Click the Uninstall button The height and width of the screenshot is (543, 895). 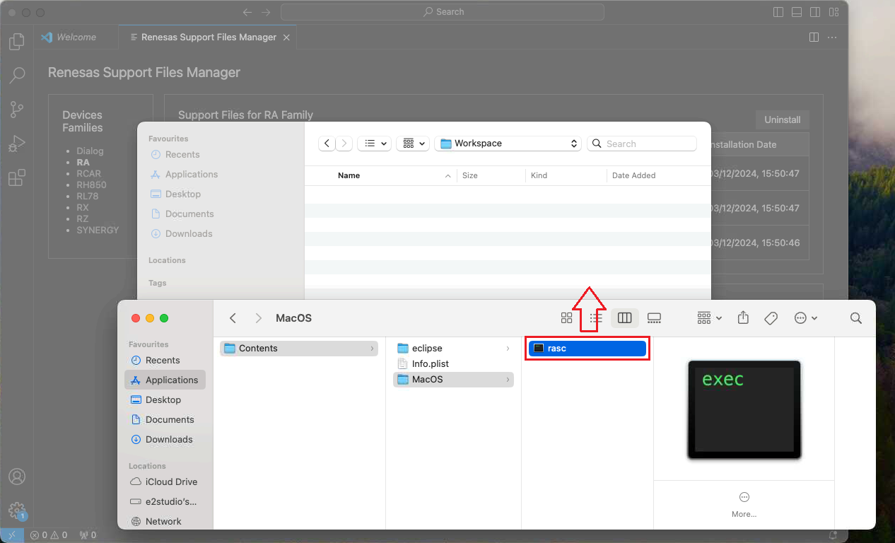click(782, 119)
